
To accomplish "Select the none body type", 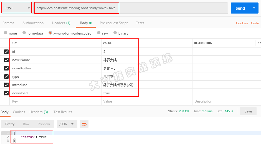I will tap(6, 33).
